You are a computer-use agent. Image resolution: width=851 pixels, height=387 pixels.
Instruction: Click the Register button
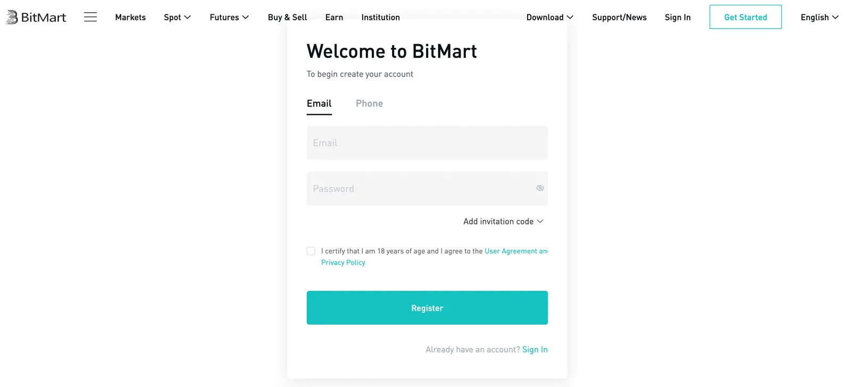coord(427,308)
